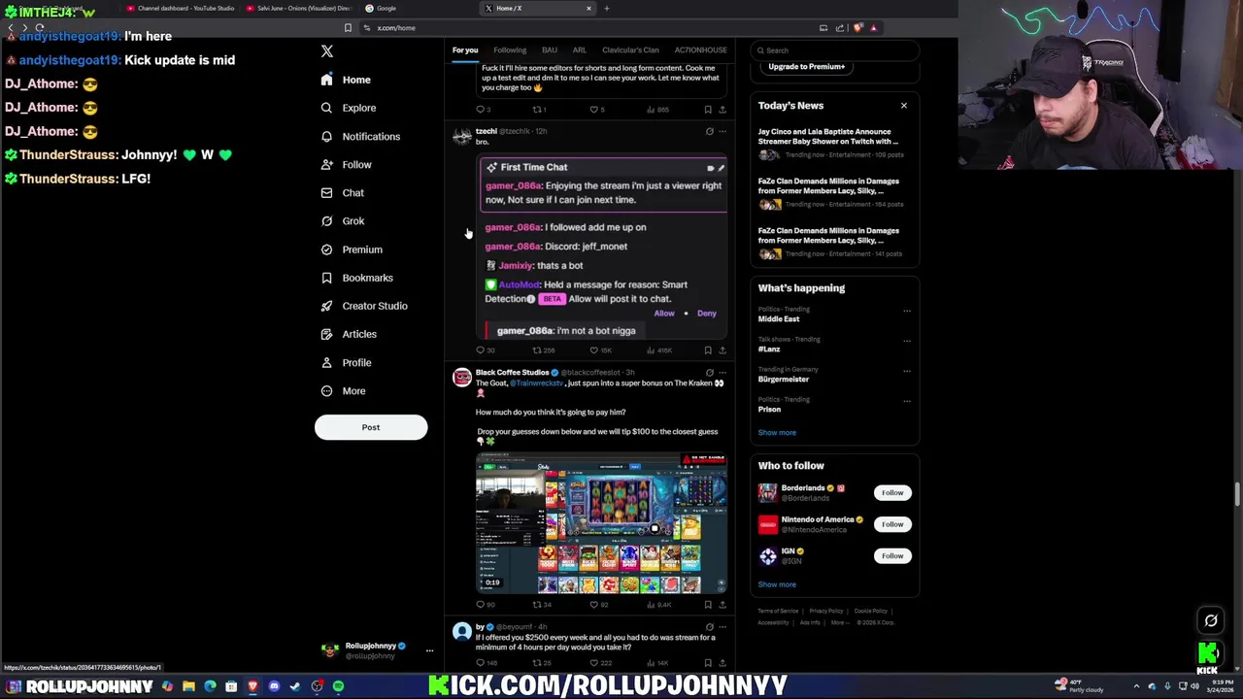
Task: Like tzechi's post with 15K likes
Action: 602,350
